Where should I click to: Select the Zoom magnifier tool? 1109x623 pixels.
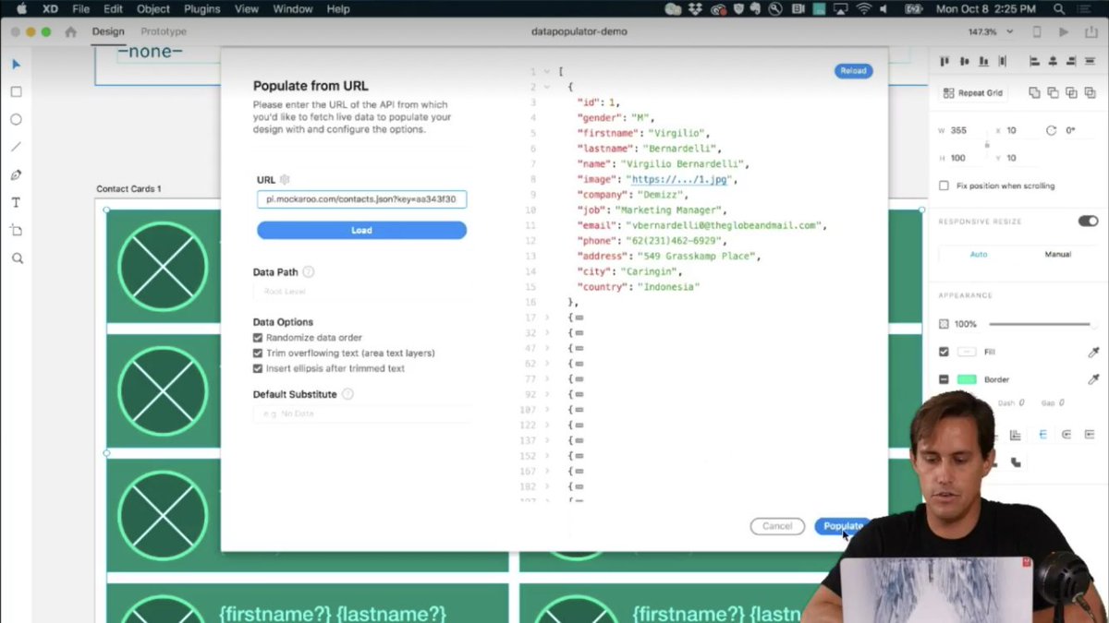(17, 258)
